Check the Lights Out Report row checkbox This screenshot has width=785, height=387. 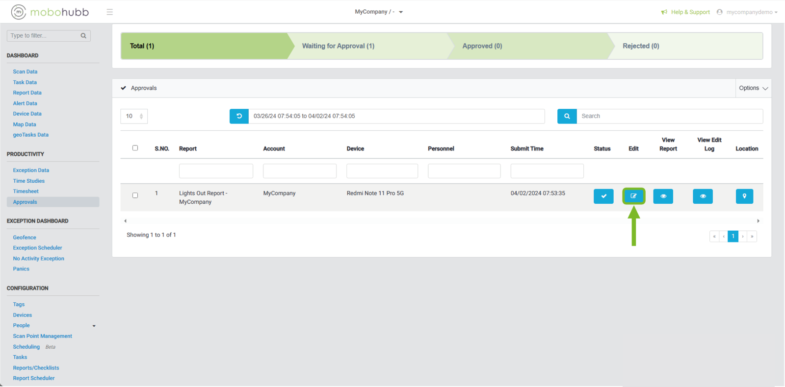(x=135, y=195)
